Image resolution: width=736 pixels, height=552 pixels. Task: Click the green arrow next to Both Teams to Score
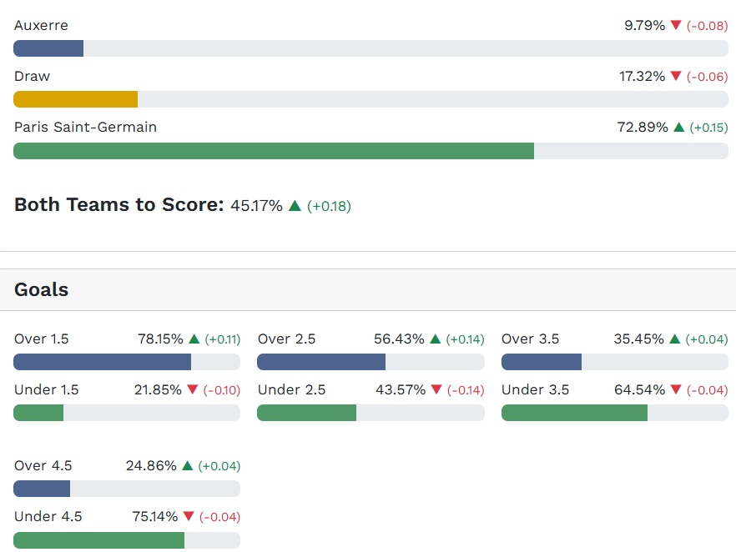tap(295, 205)
